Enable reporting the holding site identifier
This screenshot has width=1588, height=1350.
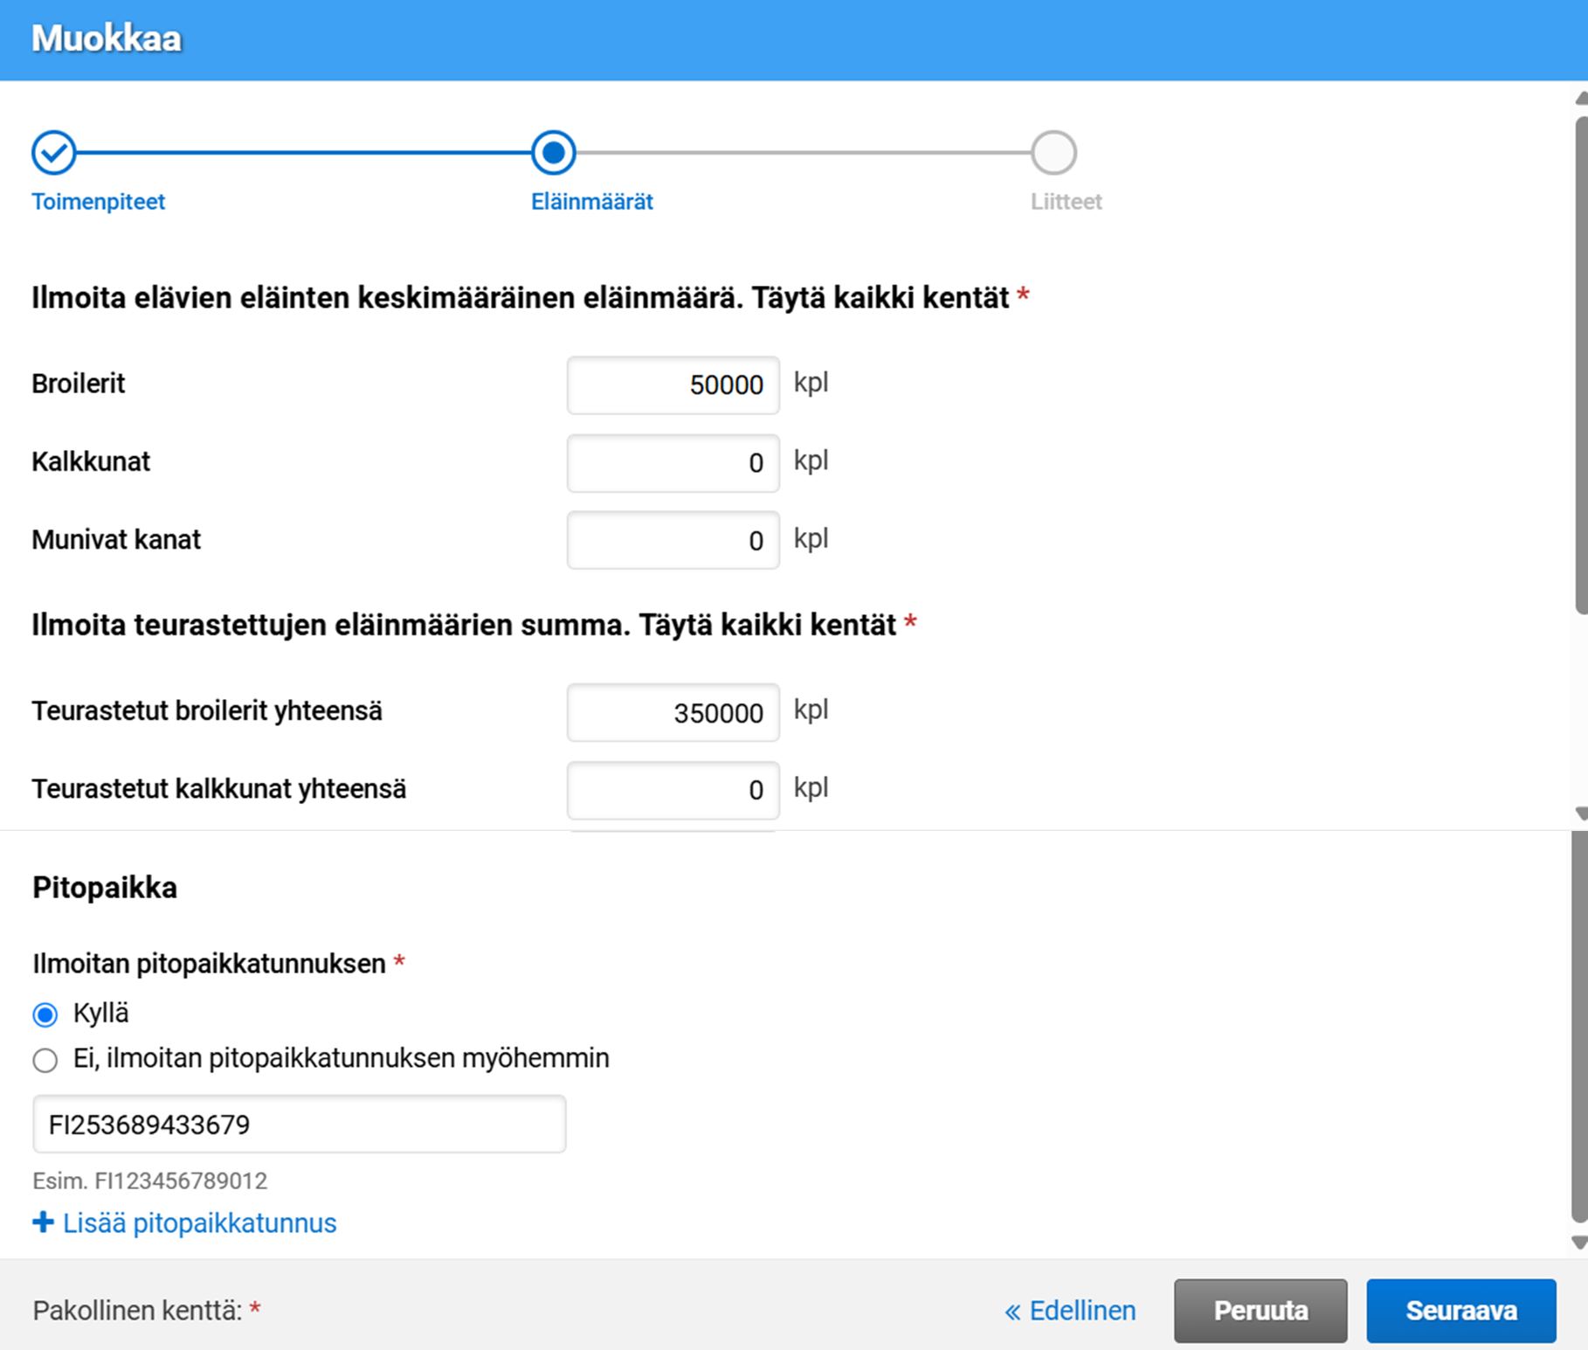pos(44,1014)
